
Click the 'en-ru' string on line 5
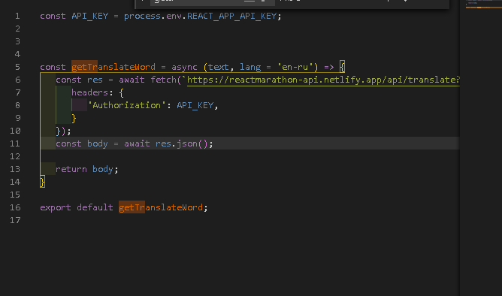click(x=295, y=67)
